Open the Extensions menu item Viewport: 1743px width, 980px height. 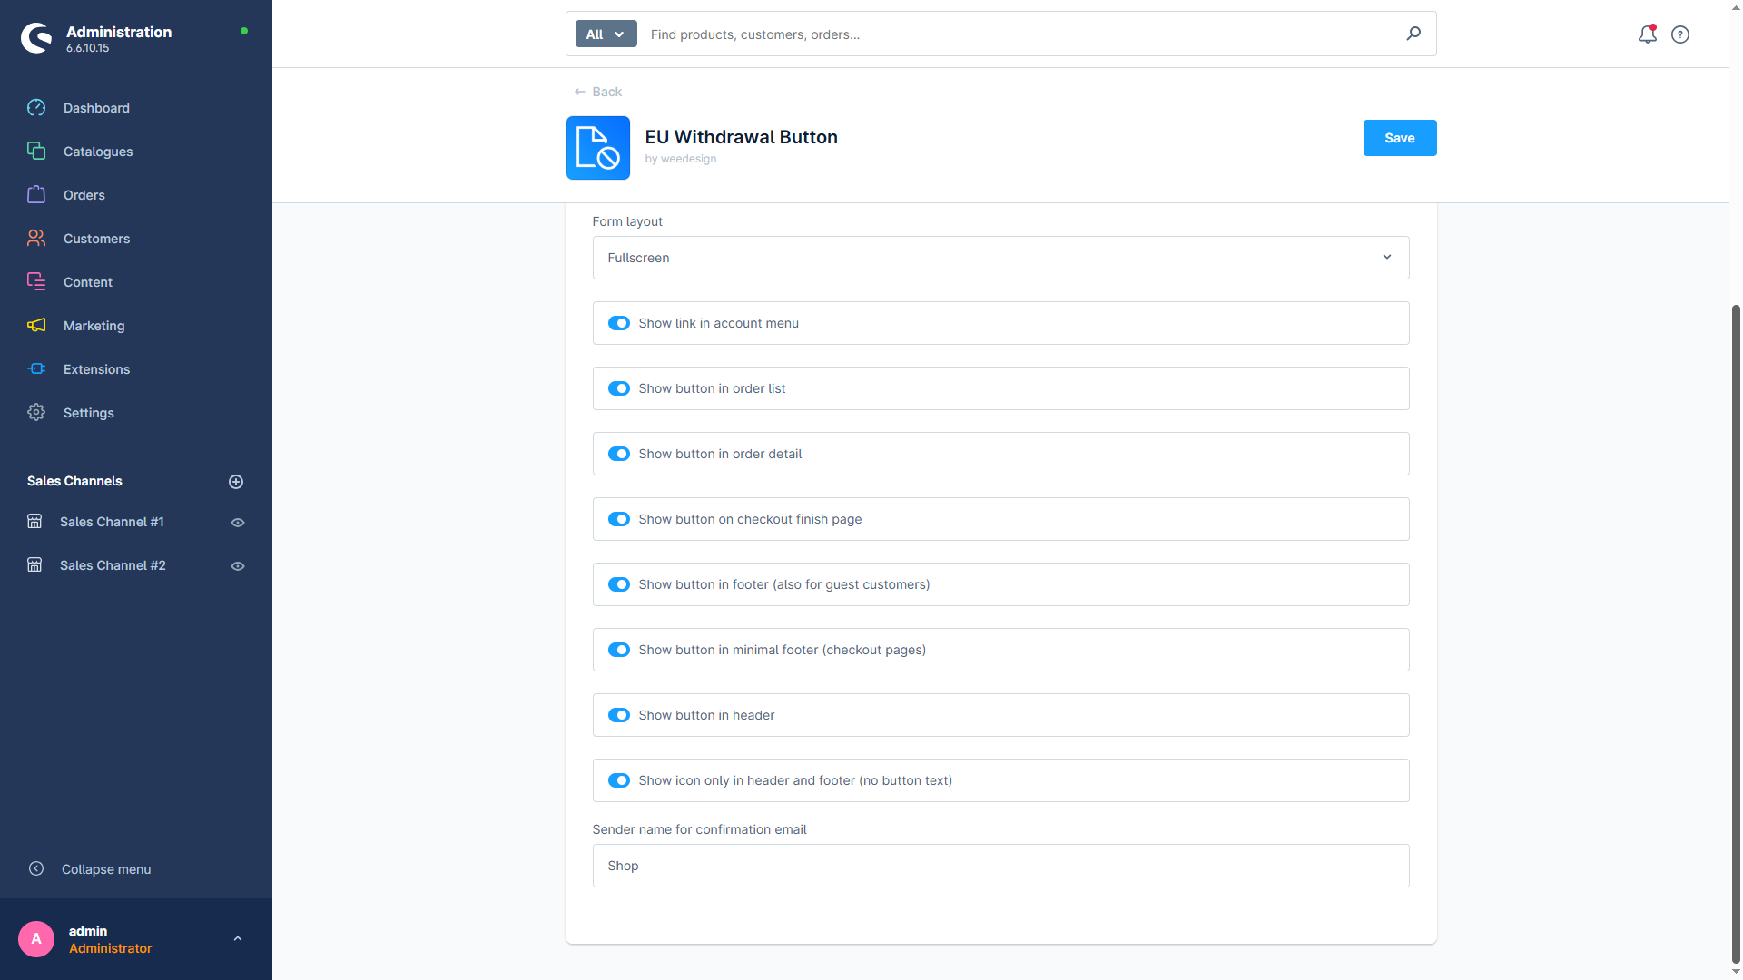96,369
